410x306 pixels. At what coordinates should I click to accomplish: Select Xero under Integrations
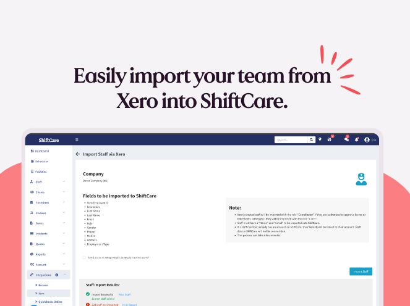pyautogui.click(x=41, y=294)
